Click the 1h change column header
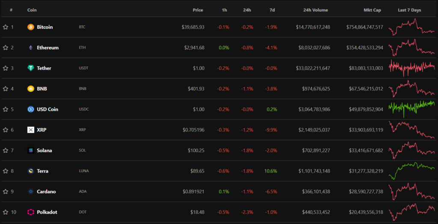Image resolution: width=438 pixels, height=224 pixels. coord(225,10)
